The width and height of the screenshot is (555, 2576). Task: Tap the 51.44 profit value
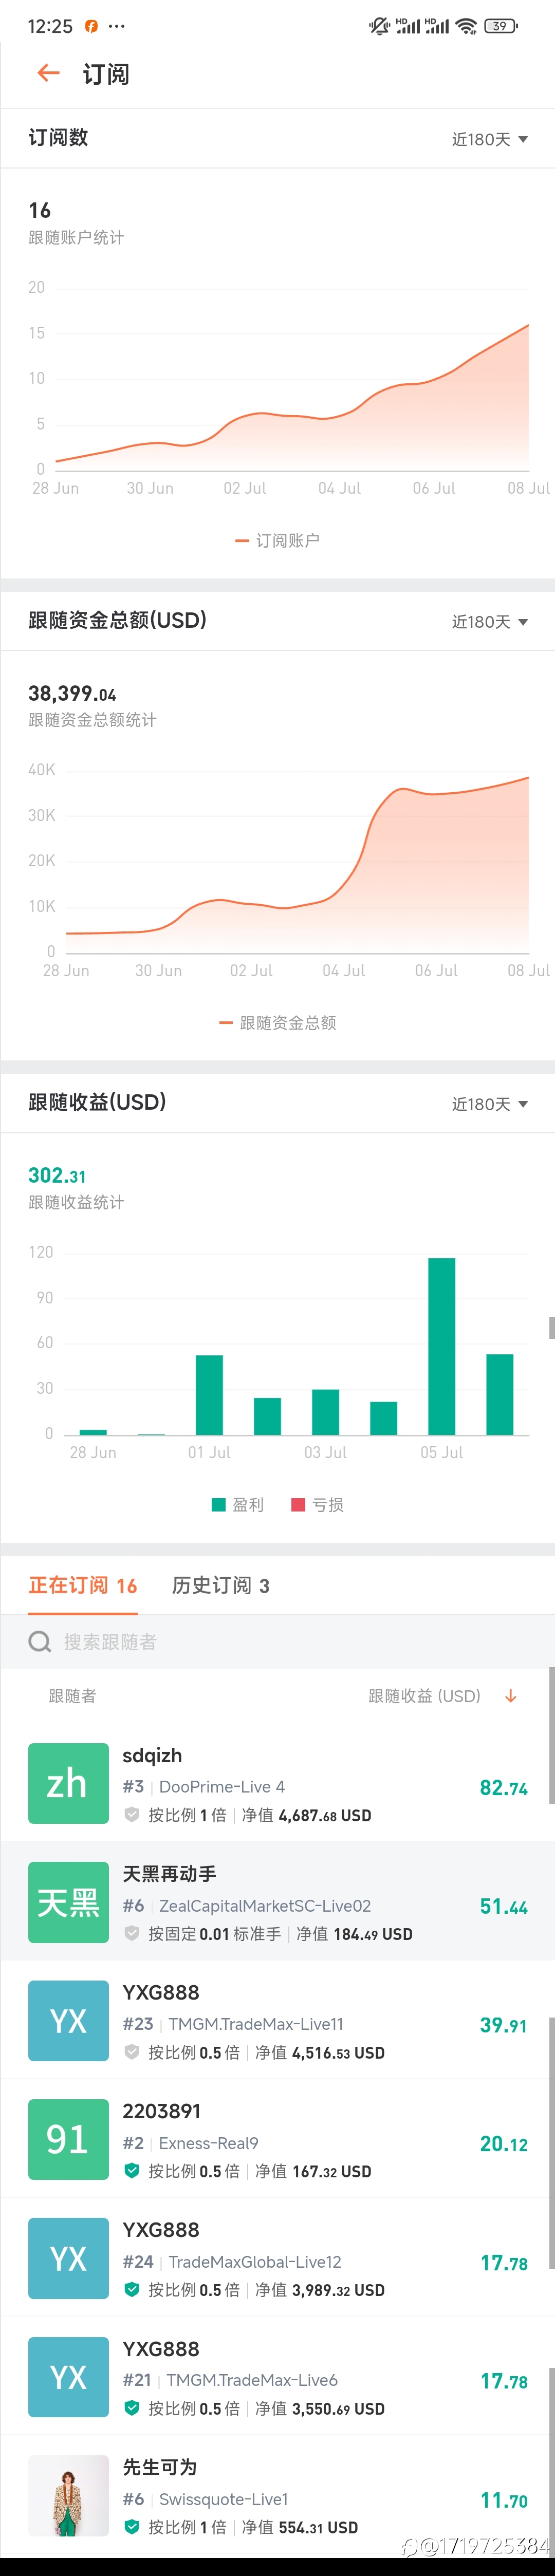click(x=503, y=1907)
